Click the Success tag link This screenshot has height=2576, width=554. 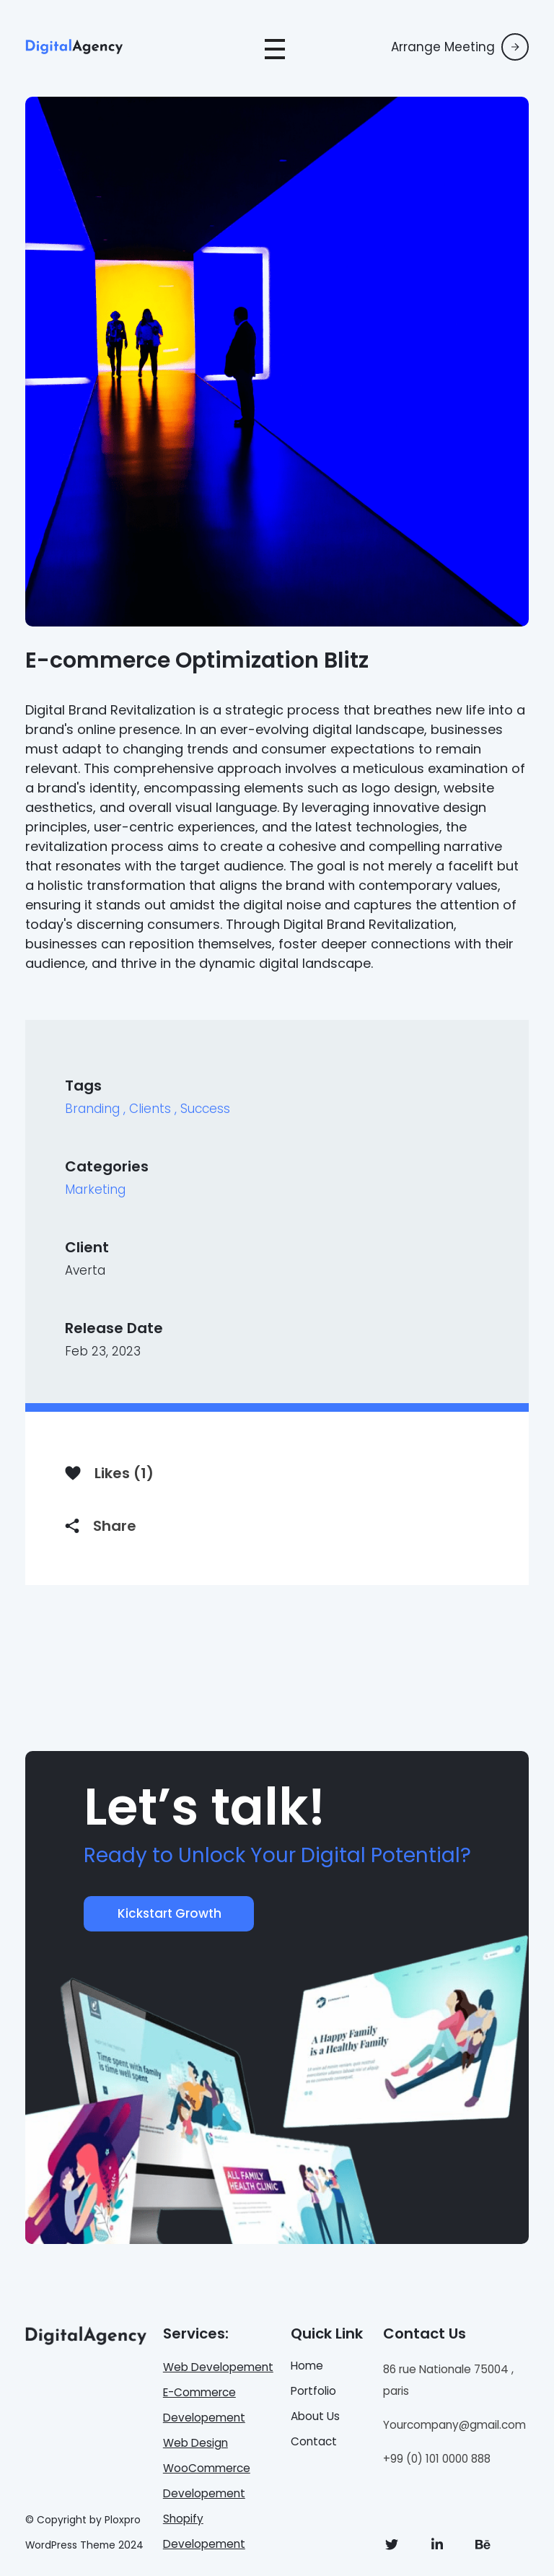205,1108
